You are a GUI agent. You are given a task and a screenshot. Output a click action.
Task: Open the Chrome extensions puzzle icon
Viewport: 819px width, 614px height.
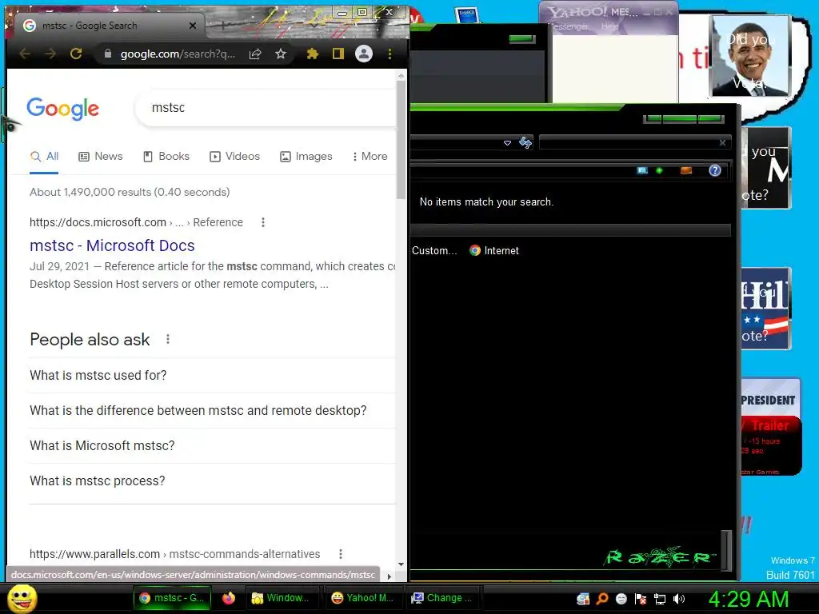coord(313,54)
